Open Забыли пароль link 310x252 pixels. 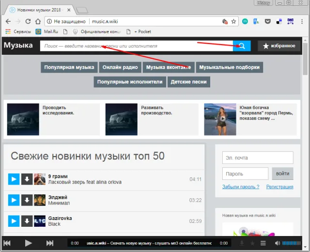[x=241, y=187]
